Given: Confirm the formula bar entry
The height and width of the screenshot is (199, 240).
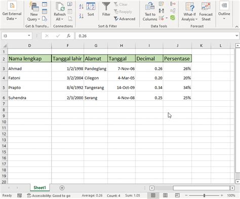Looking at the screenshot, I should click(x=58, y=36).
